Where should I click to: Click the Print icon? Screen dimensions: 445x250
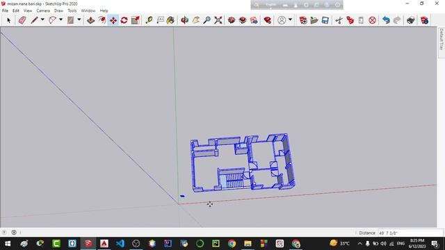[x=411, y=20]
